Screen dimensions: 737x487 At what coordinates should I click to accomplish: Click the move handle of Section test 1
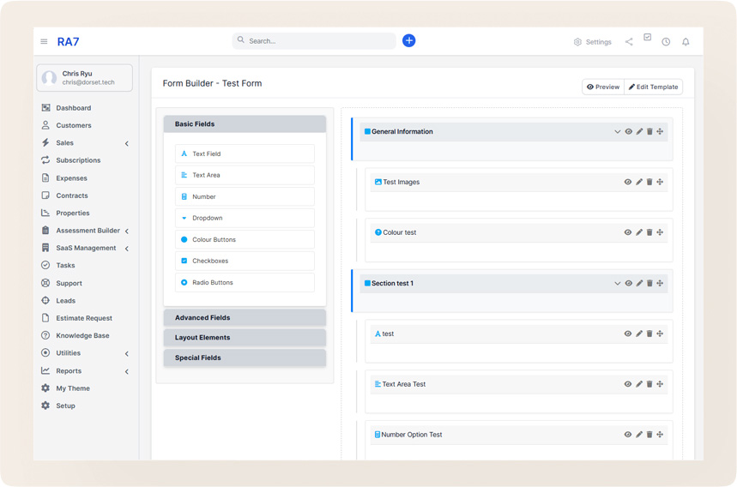(x=660, y=283)
